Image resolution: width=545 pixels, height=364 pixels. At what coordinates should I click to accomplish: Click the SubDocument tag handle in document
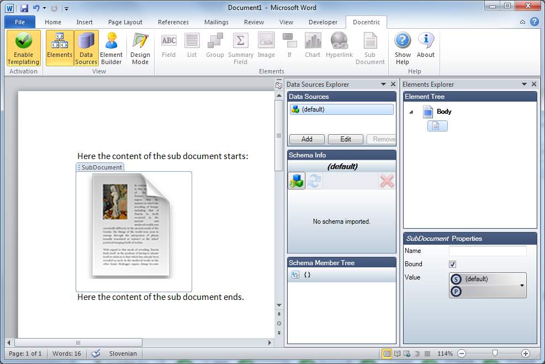coord(100,167)
